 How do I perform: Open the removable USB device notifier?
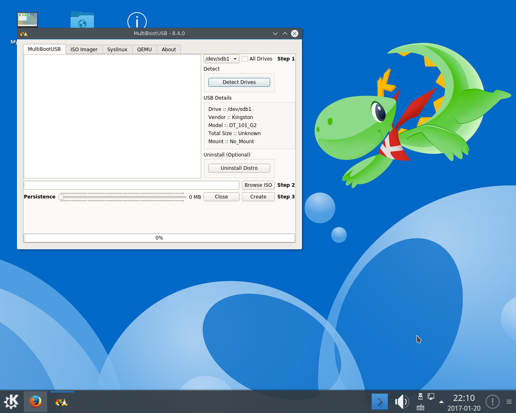click(420, 396)
